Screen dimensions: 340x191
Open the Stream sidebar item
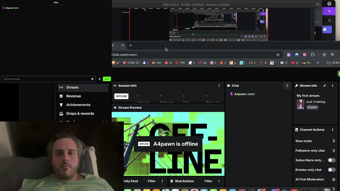(x=83, y=87)
